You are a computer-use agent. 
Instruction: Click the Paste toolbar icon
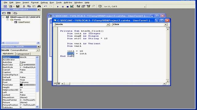tap(34, 6)
